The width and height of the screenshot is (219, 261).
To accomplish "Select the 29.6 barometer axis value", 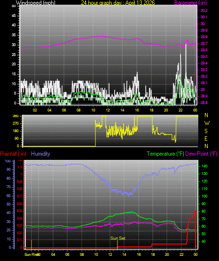I will pyautogui.click(x=204, y=50).
